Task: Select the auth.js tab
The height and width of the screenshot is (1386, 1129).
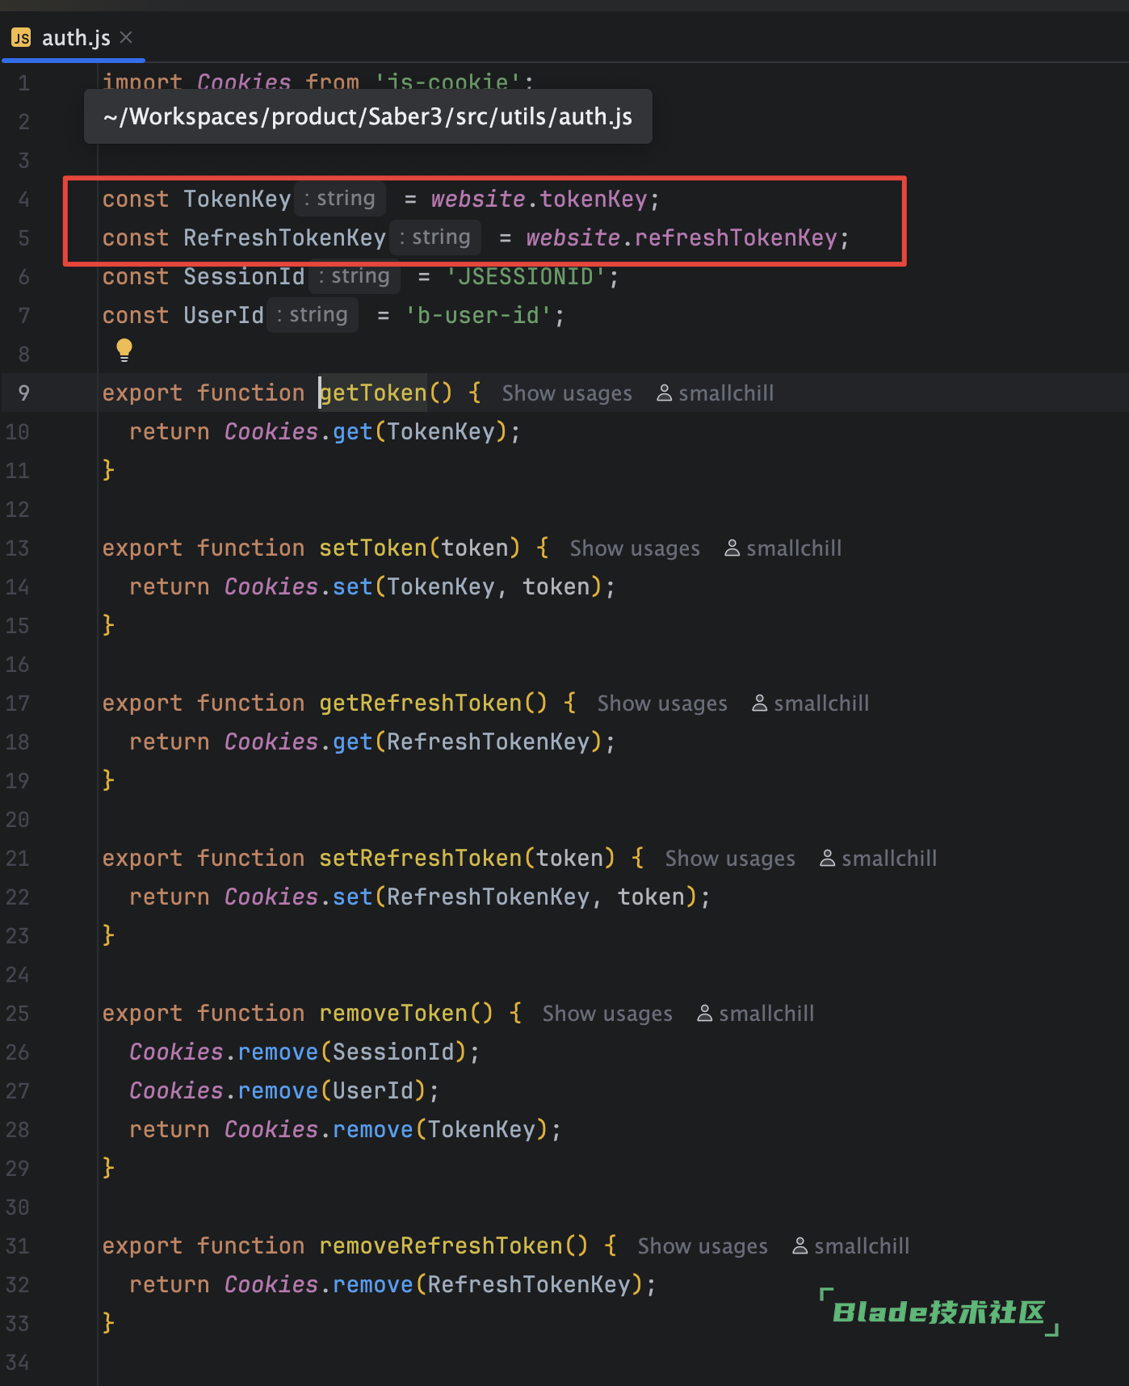Action: point(75,38)
